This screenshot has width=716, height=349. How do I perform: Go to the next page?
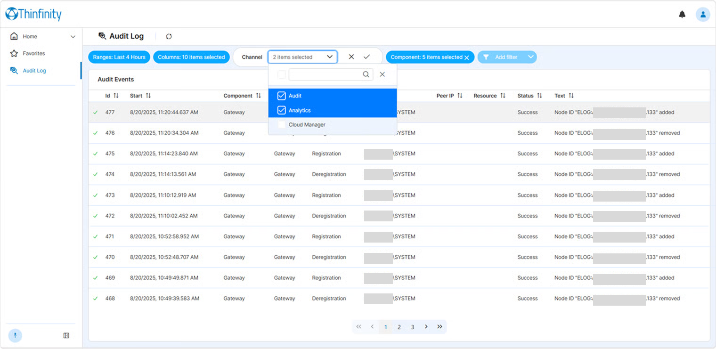coord(426,326)
